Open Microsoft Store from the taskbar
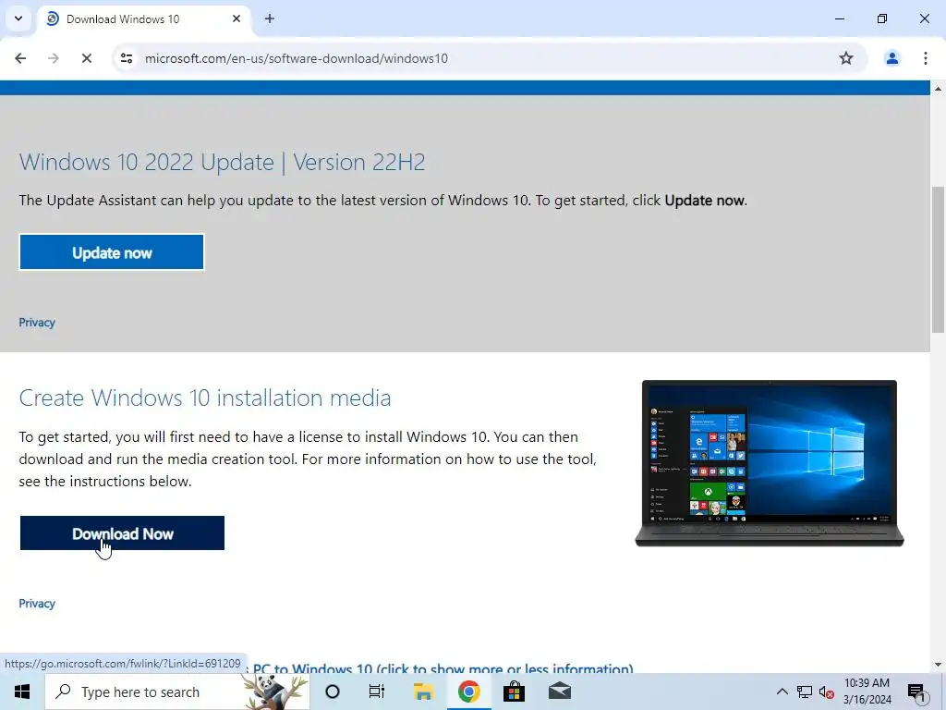 click(x=514, y=692)
